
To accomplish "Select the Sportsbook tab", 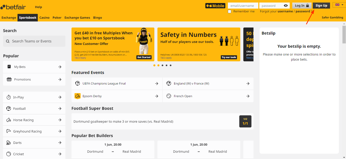I will pyautogui.click(x=28, y=18).
